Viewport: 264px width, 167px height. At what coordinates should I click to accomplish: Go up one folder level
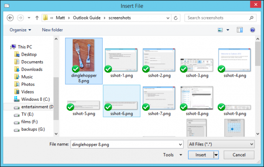(x=37, y=18)
